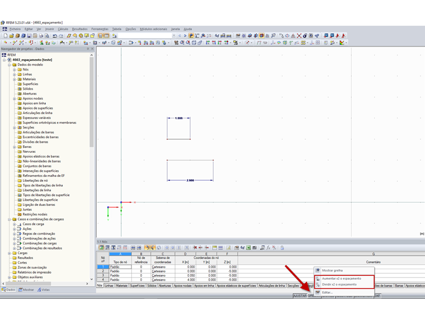
Task: Expand the Secções tree node
Action: point(15,128)
